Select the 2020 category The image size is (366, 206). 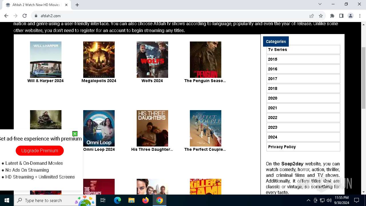(303, 98)
